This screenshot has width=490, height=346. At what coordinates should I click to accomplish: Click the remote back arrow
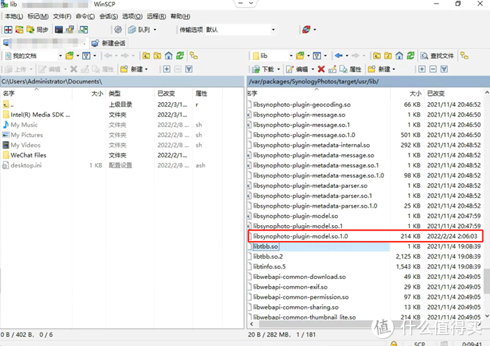(339, 56)
